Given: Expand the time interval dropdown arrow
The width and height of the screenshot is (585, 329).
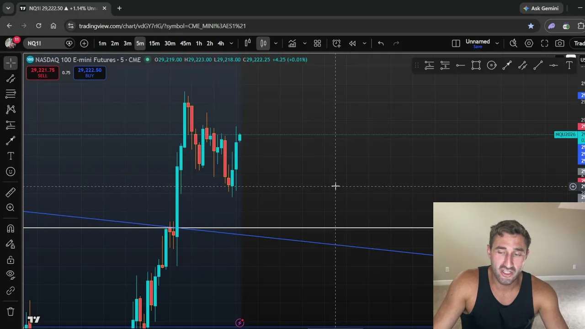Looking at the screenshot, I should tap(231, 43).
